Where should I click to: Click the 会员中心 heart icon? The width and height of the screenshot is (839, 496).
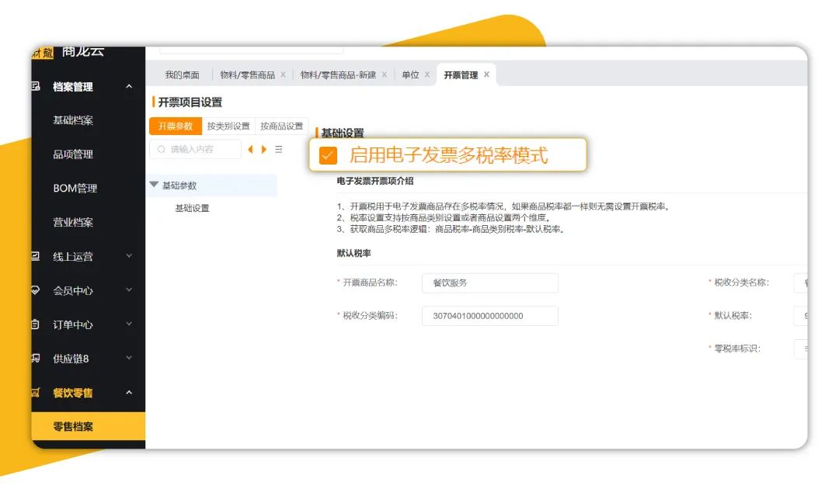coord(35,290)
